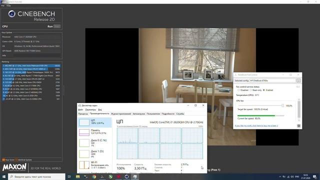The width and height of the screenshot is (320, 180).
Task: Open File Explorer from the taskbar
Action: [78, 176]
